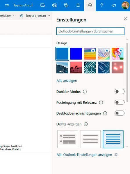This screenshot has height=174, width=130.
Task: Open the Word/Outlook app icon in header
Action: tap(54, 5)
